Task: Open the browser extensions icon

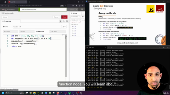Action: point(80,6)
